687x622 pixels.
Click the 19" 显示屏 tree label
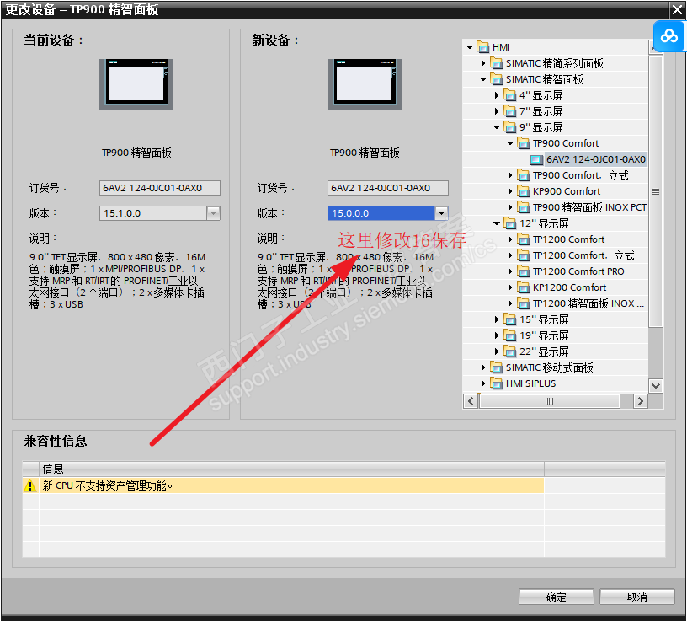pos(544,335)
